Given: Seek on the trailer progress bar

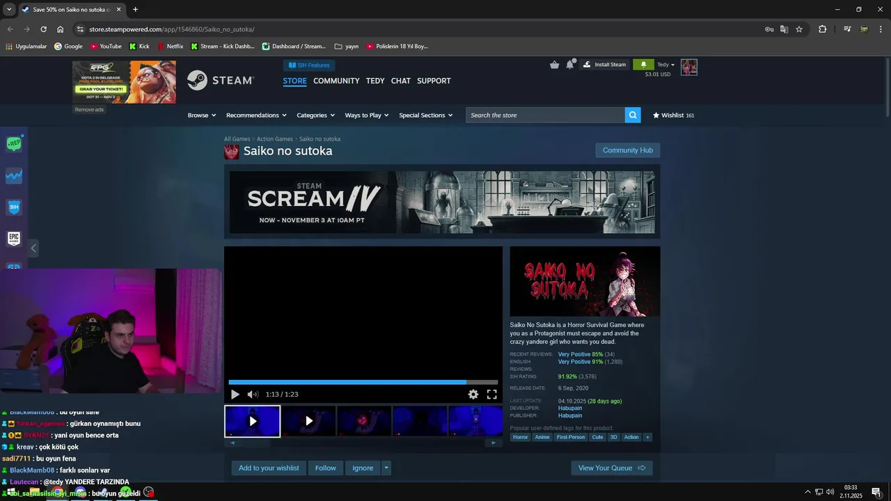Looking at the screenshot, I should tap(363, 382).
